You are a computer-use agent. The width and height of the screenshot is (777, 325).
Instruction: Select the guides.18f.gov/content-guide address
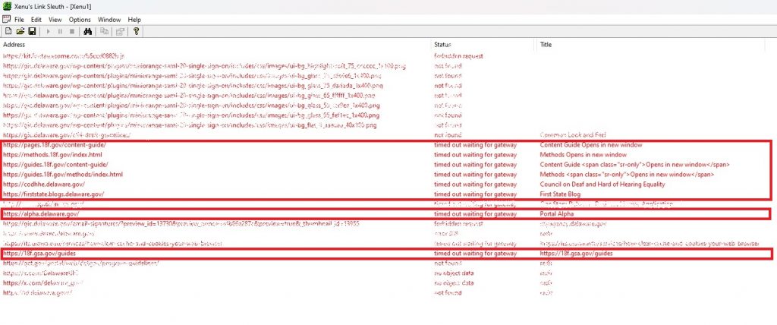point(55,164)
